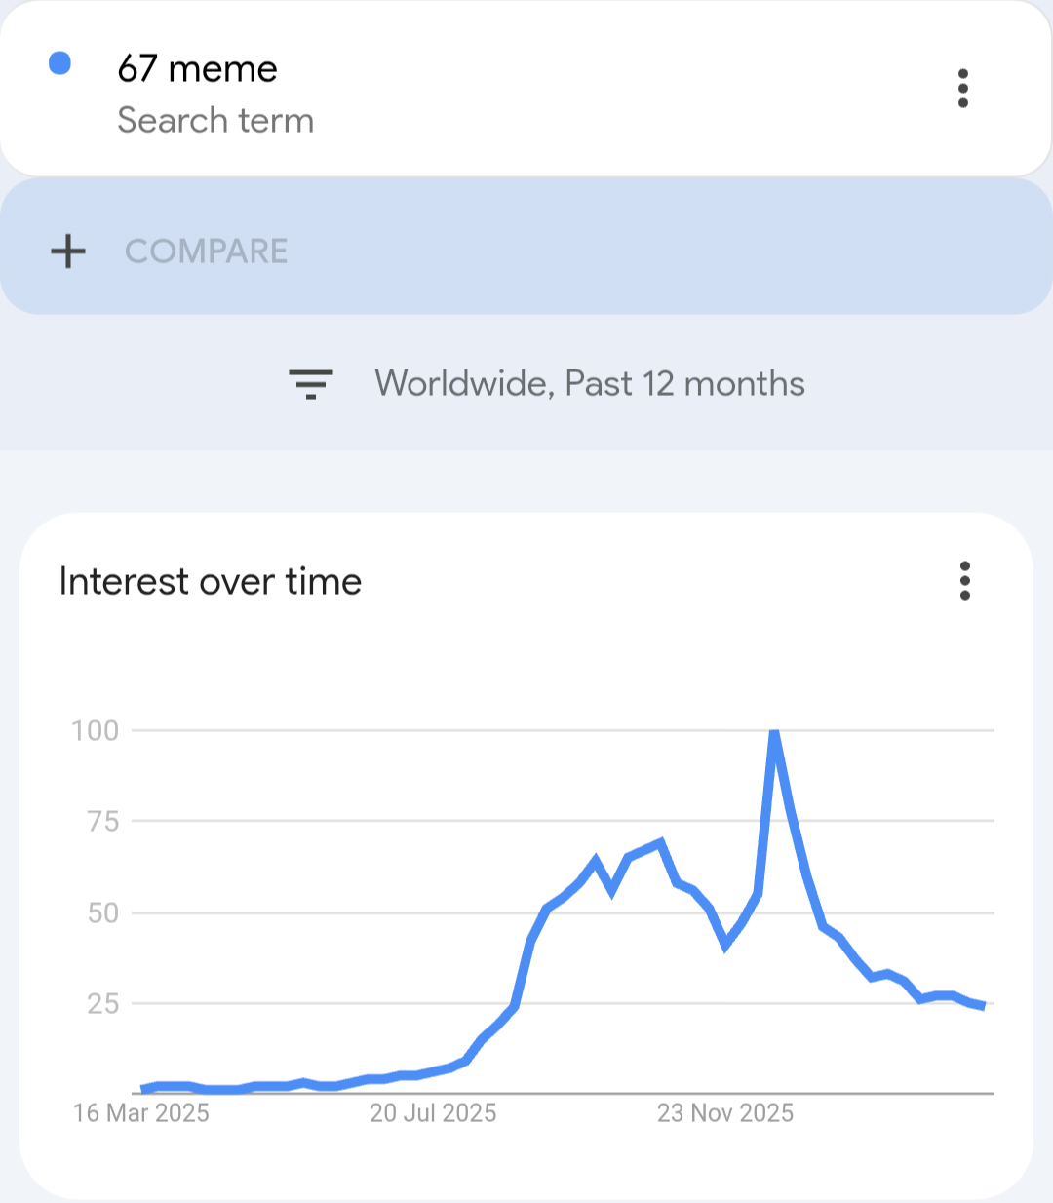The height and width of the screenshot is (1203, 1053).
Task: Click the 20 Jul 2025 date label
Action: pos(433,1113)
